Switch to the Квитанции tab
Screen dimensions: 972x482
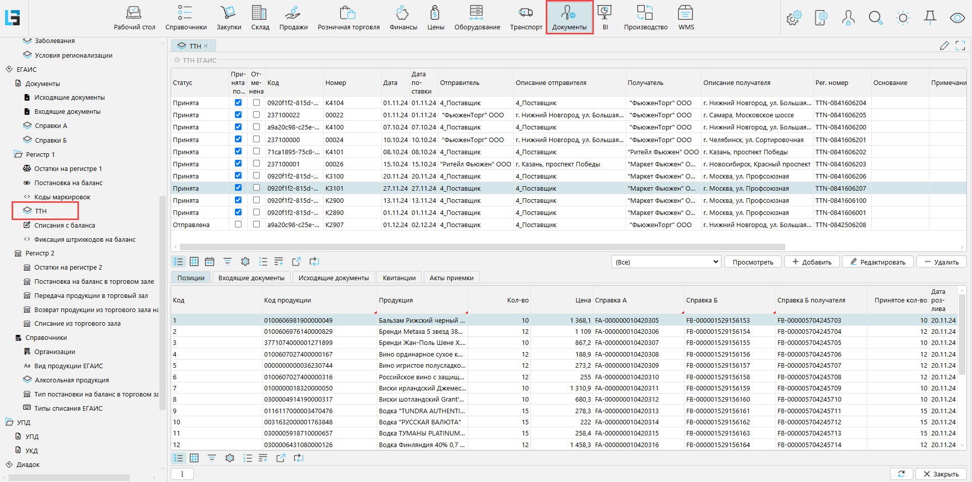pyautogui.click(x=399, y=278)
